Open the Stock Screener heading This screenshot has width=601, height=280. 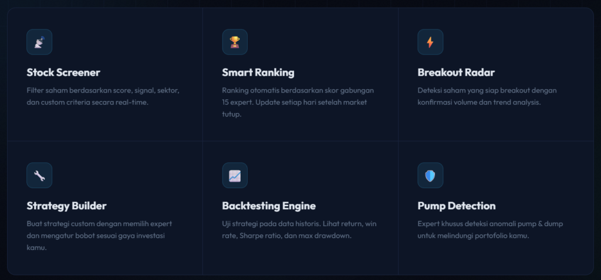[63, 73]
